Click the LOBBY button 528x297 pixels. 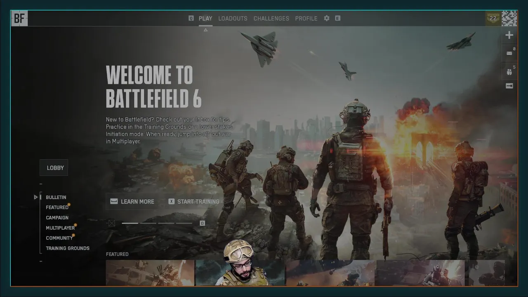tap(54, 168)
